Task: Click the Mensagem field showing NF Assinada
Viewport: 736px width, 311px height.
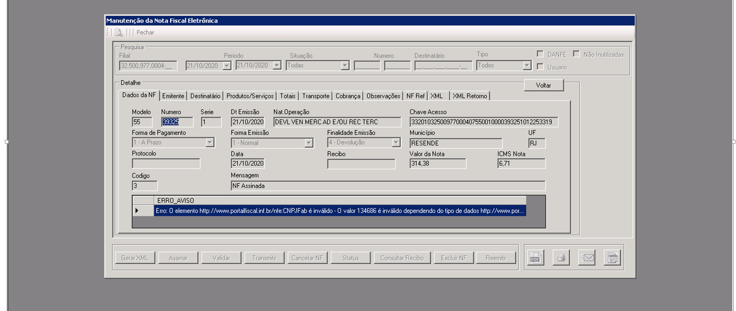Action: [388, 185]
